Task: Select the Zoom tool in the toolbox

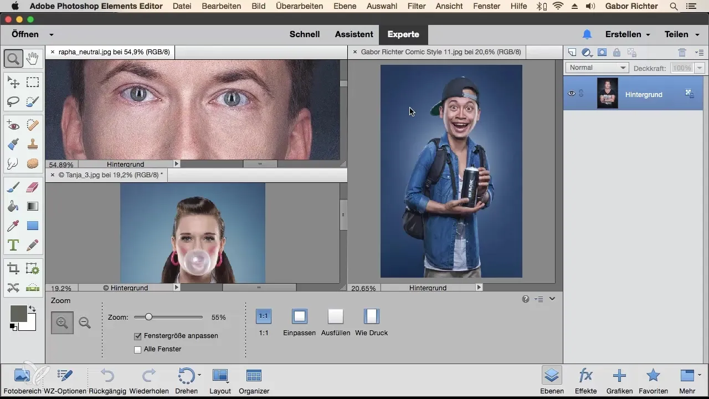Action: [13, 58]
